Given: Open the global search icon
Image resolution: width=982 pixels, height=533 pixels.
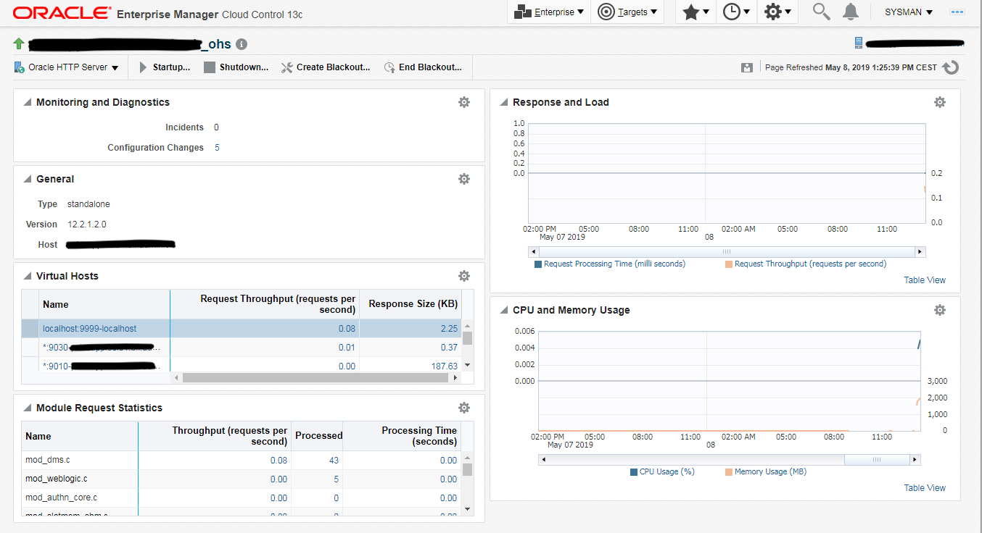Looking at the screenshot, I should click(820, 12).
